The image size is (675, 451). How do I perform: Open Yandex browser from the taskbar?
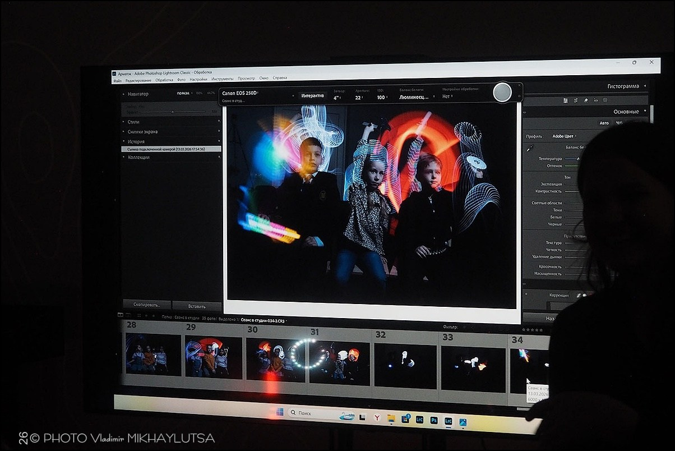[x=377, y=418]
